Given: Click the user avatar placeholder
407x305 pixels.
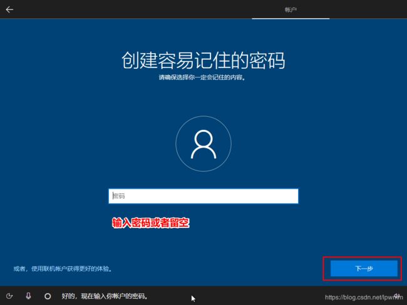Looking at the screenshot, I should point(203,144).
